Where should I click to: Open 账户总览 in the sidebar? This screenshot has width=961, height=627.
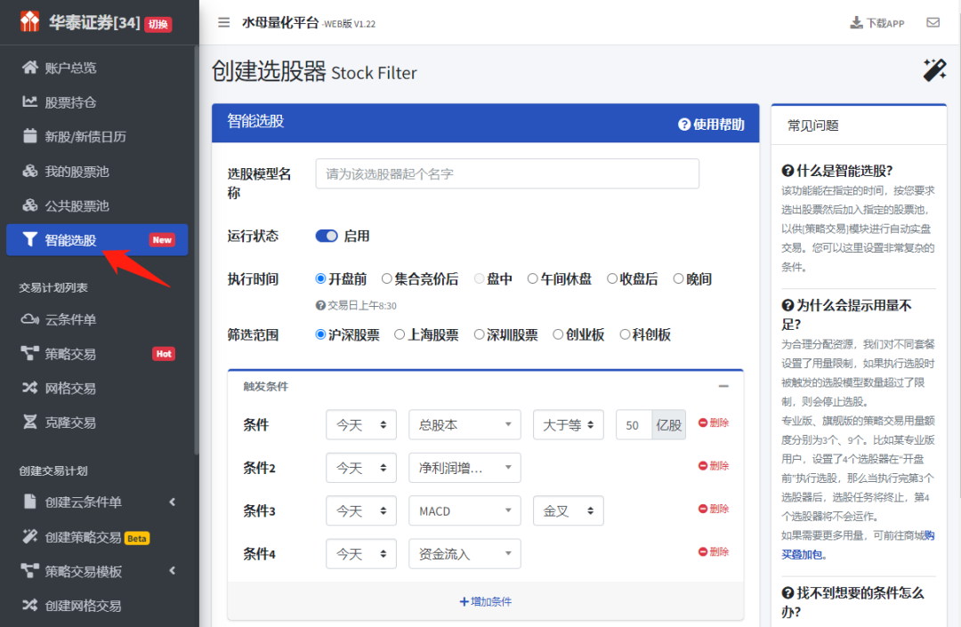click(70, 68)
